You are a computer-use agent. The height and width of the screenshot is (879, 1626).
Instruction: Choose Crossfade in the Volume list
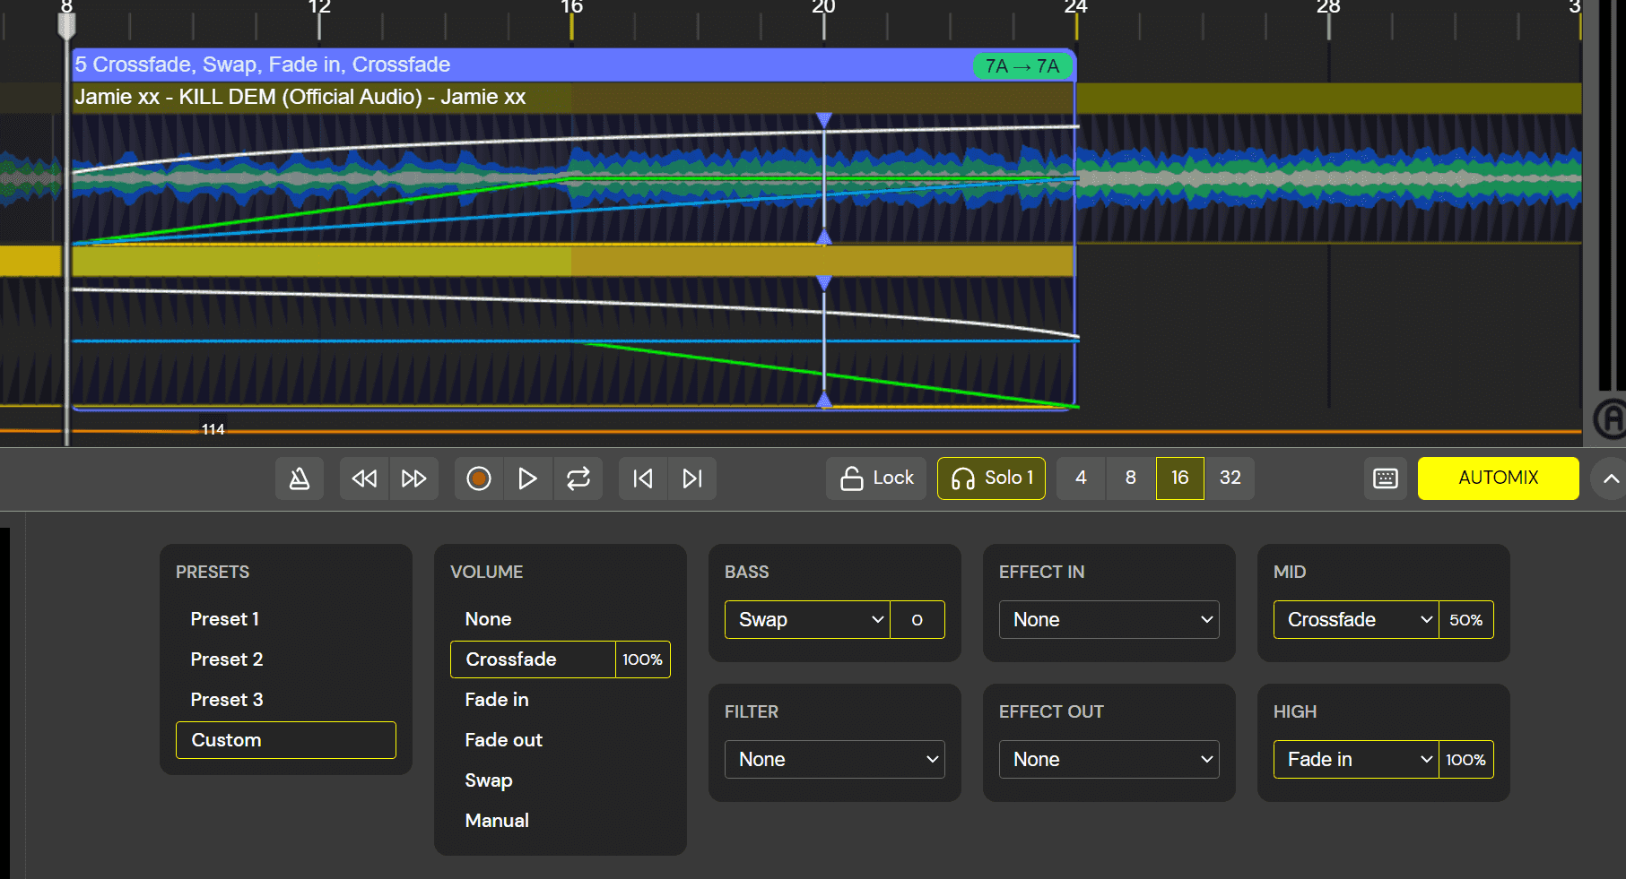coord(533,659)
